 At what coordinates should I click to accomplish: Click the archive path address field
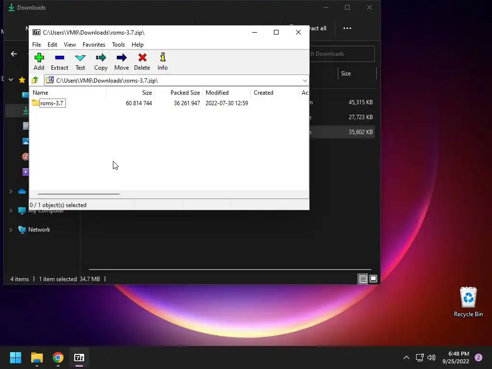[x=177, y=81]
